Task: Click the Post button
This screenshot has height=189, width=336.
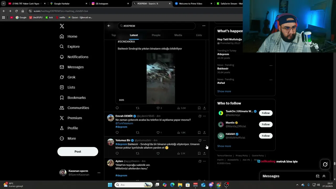Action: [78, 151]
